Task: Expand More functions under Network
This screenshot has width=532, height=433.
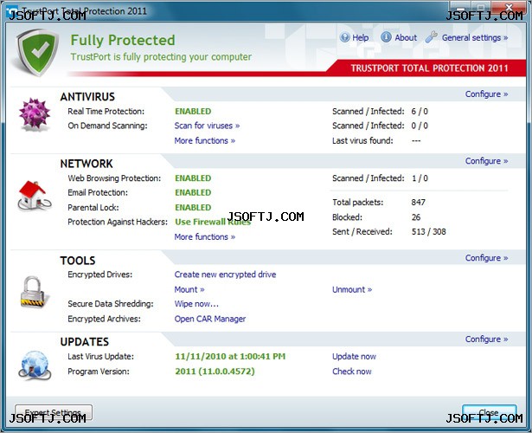Action: [x=205, y=236]
